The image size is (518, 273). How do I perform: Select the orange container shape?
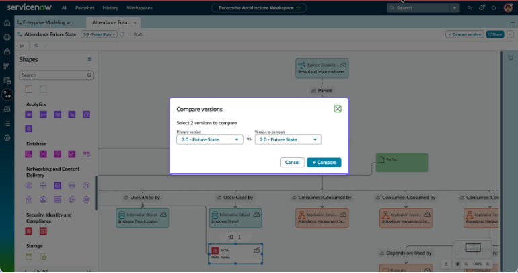click(29, 89)
